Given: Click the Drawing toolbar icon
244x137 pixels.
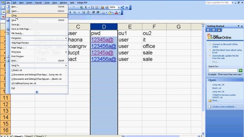Looking at the screenshot, I should tap(107, 7).
